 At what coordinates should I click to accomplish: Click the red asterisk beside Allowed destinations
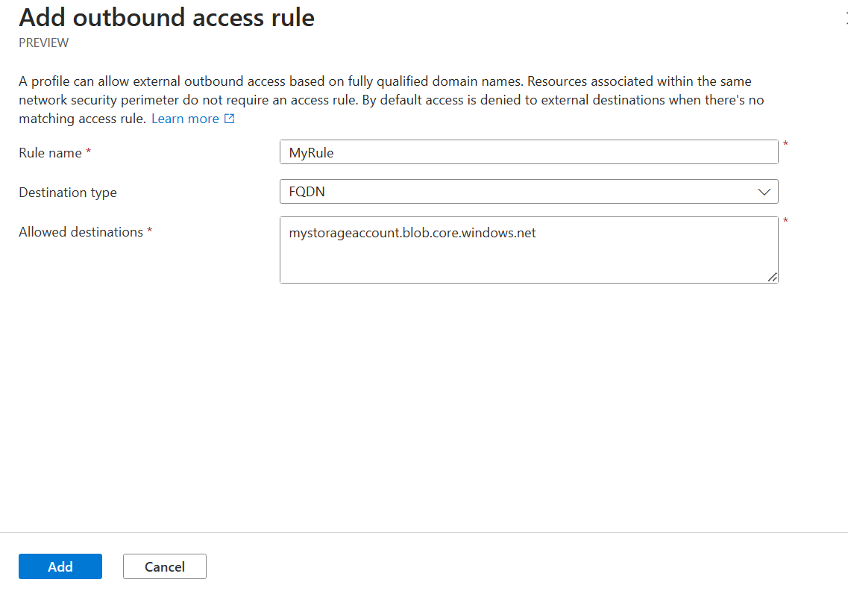[x=785, y=222]
